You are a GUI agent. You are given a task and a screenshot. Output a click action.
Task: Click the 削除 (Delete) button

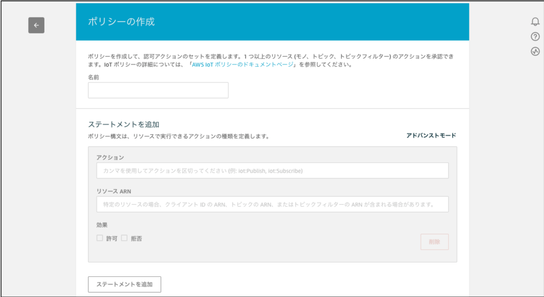(x=434, y=242)
